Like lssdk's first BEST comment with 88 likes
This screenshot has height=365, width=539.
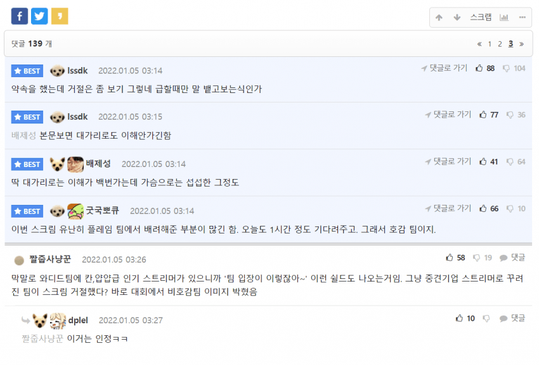pyautogui.click(x=484, y=68)
